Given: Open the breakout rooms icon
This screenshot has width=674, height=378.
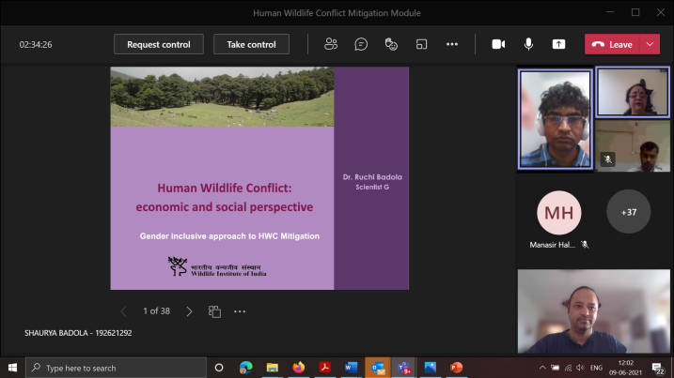Looking at the screenshot, I should [422, 44].
